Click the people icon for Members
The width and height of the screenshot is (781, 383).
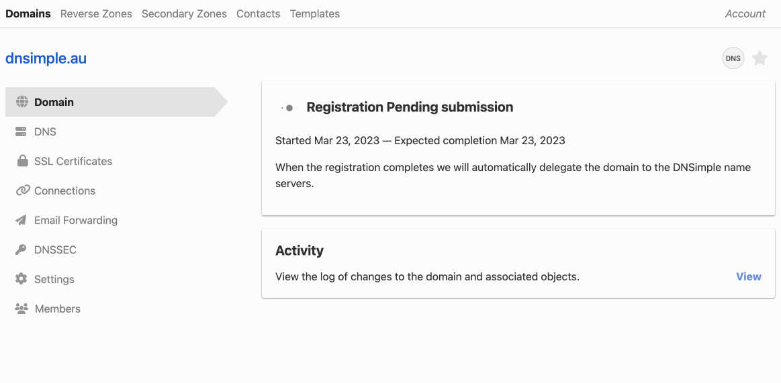click(x=21, y=309)
